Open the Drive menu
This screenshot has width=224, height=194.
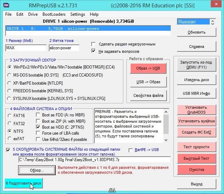tap(33, 14)
